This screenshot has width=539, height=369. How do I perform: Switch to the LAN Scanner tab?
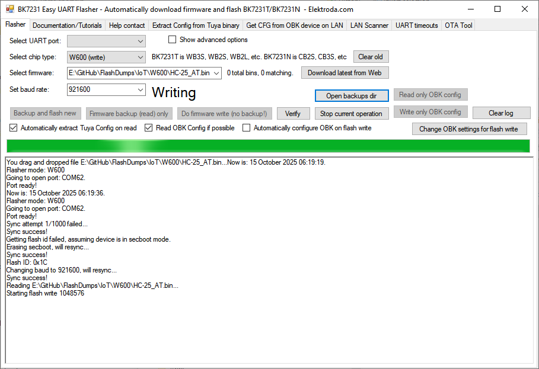369,25
